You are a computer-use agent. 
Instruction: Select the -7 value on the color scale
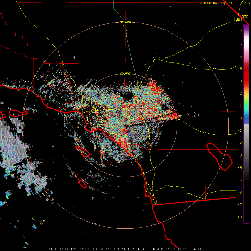240,205
